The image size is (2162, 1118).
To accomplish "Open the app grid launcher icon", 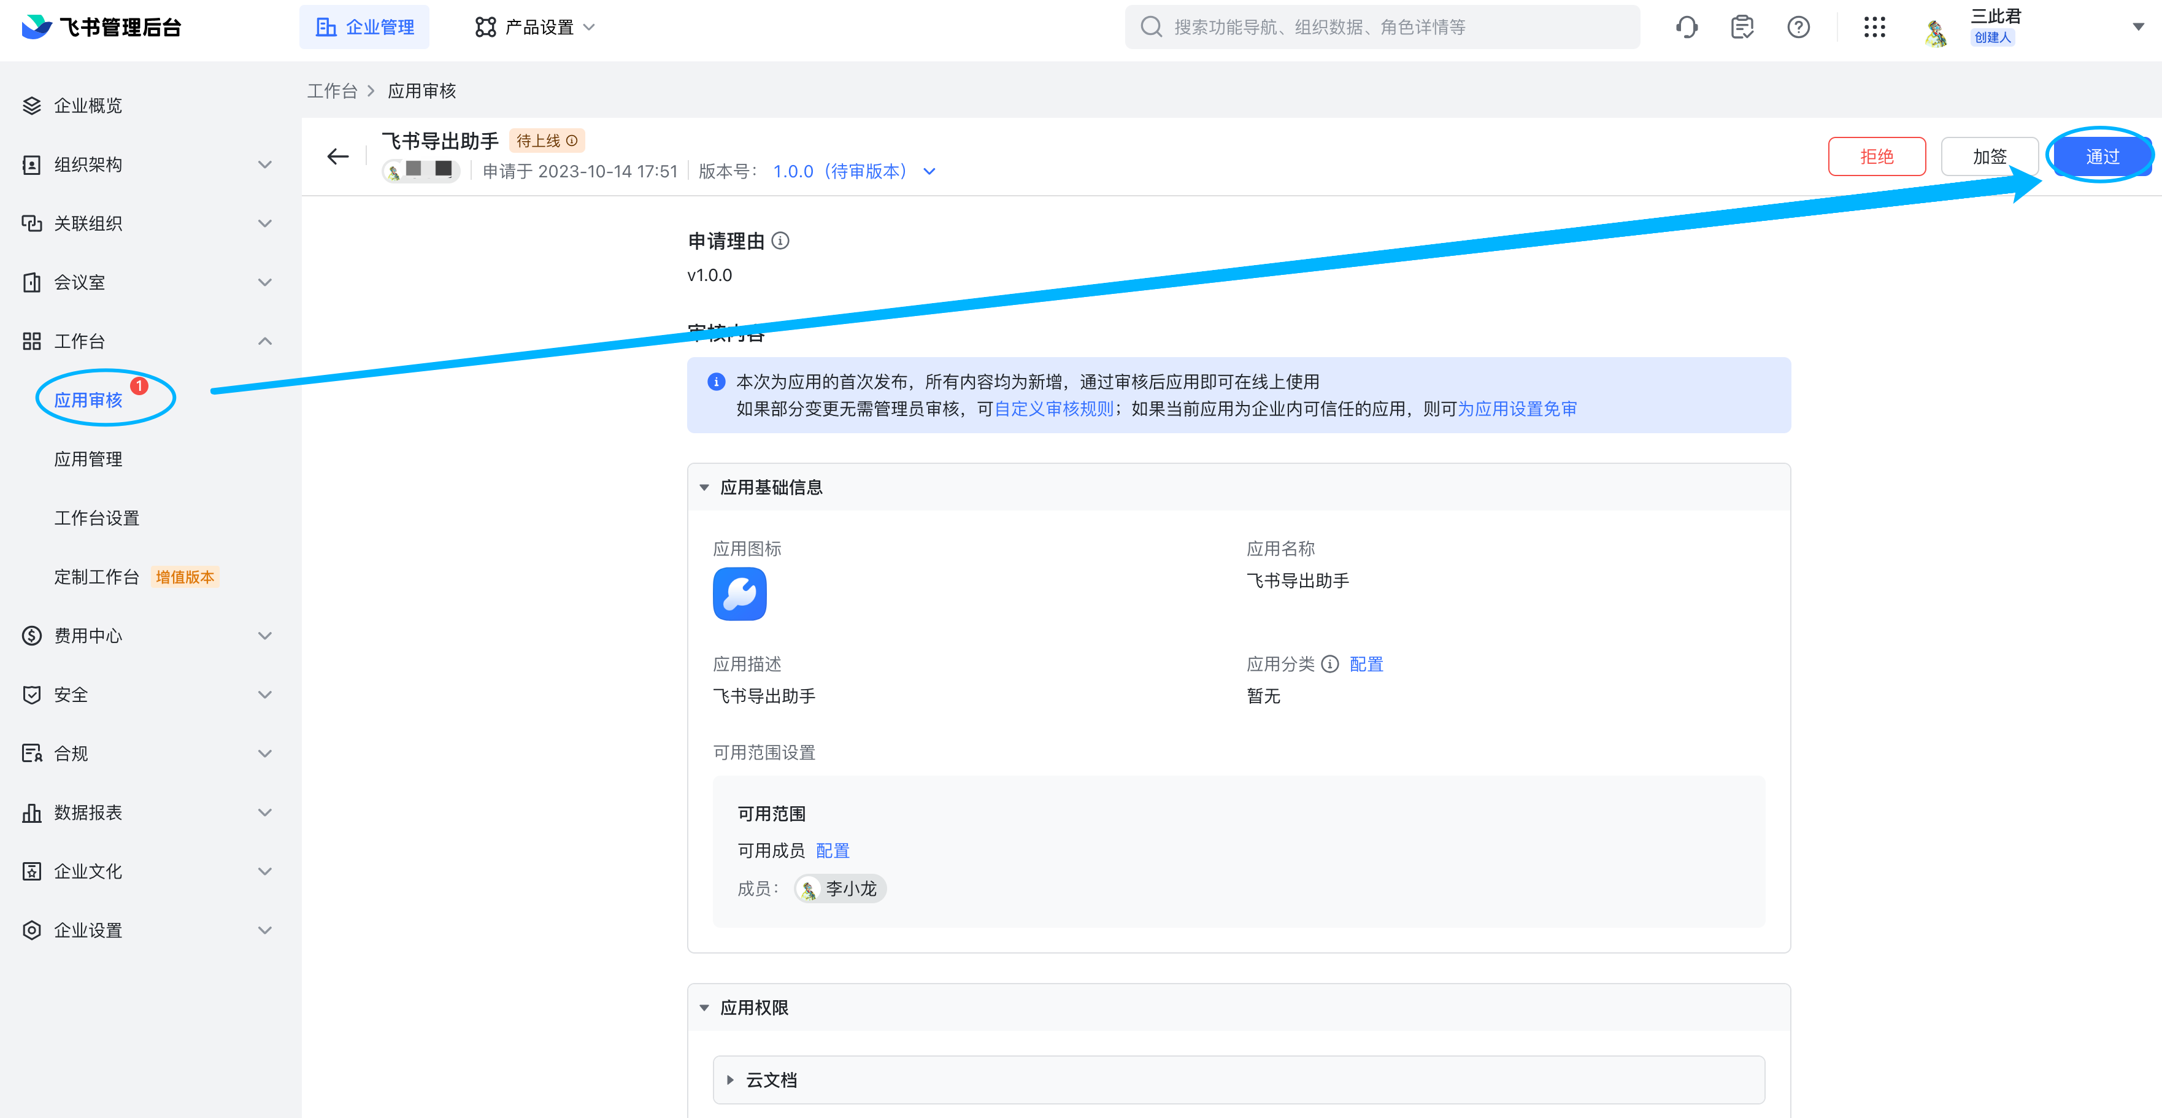I will [x=1874, y=28].
